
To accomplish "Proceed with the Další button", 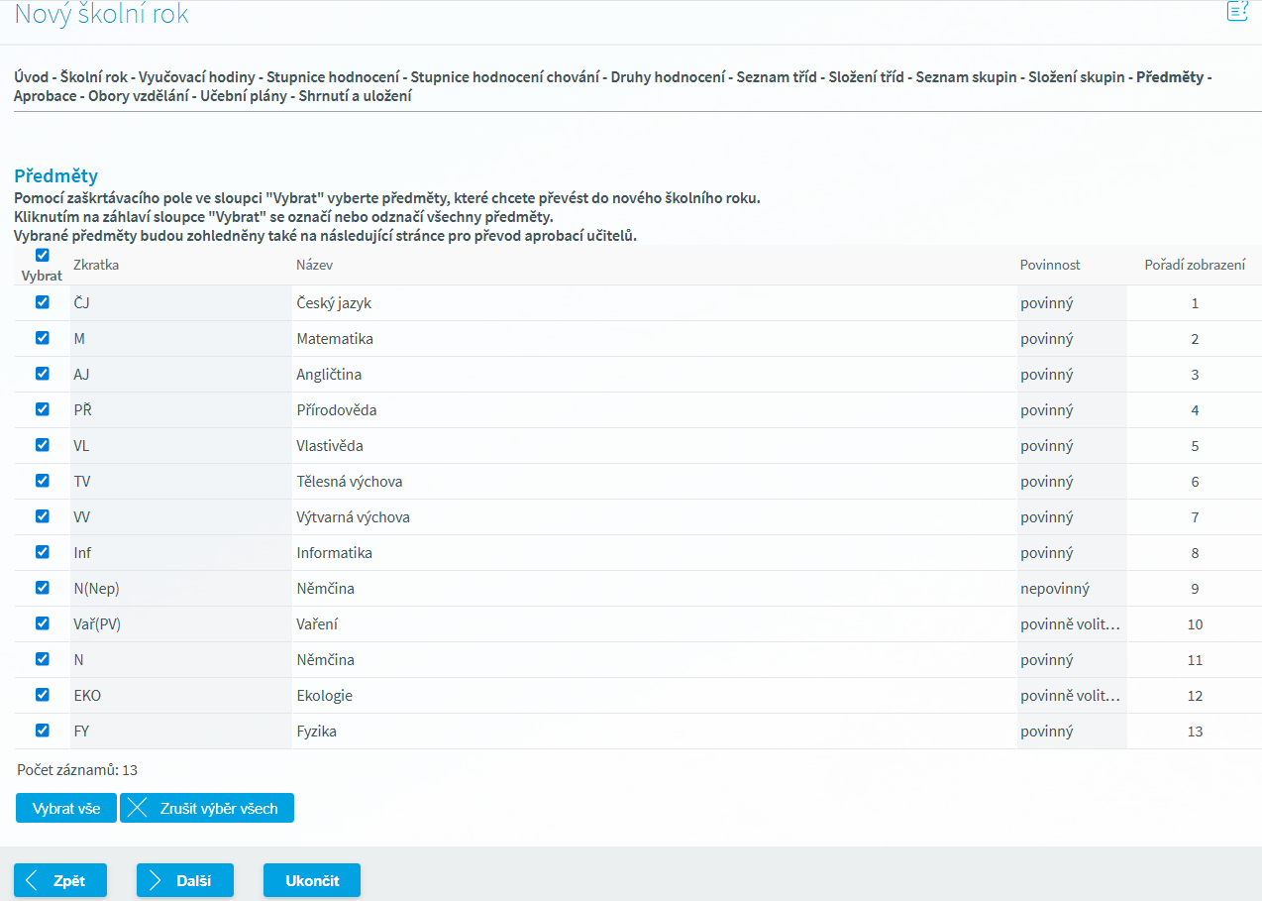I will 185,880.
